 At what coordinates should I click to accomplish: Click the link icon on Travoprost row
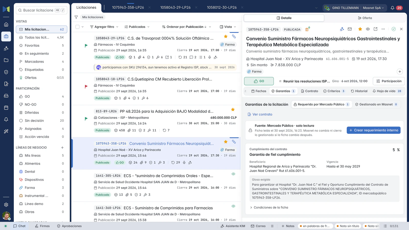pos(234,36)
